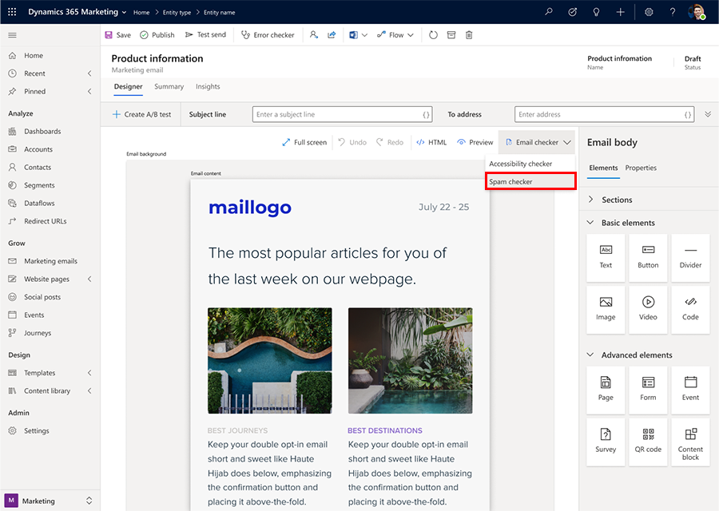Toggle the hamburger navigation menu

tap(12, 35)
